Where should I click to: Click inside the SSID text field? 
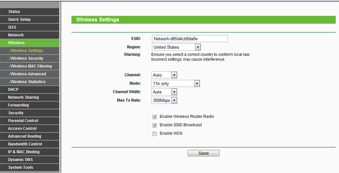tap(189, 38)
